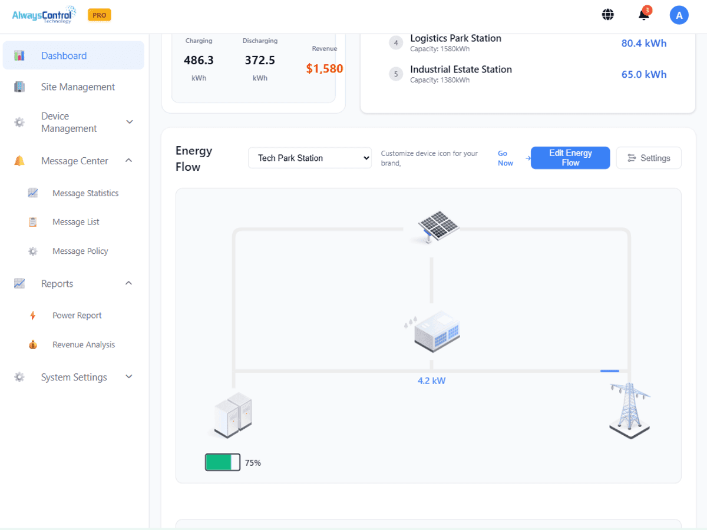Click the 75% battery level bar

pyautogui.click(x=223, y=462)
